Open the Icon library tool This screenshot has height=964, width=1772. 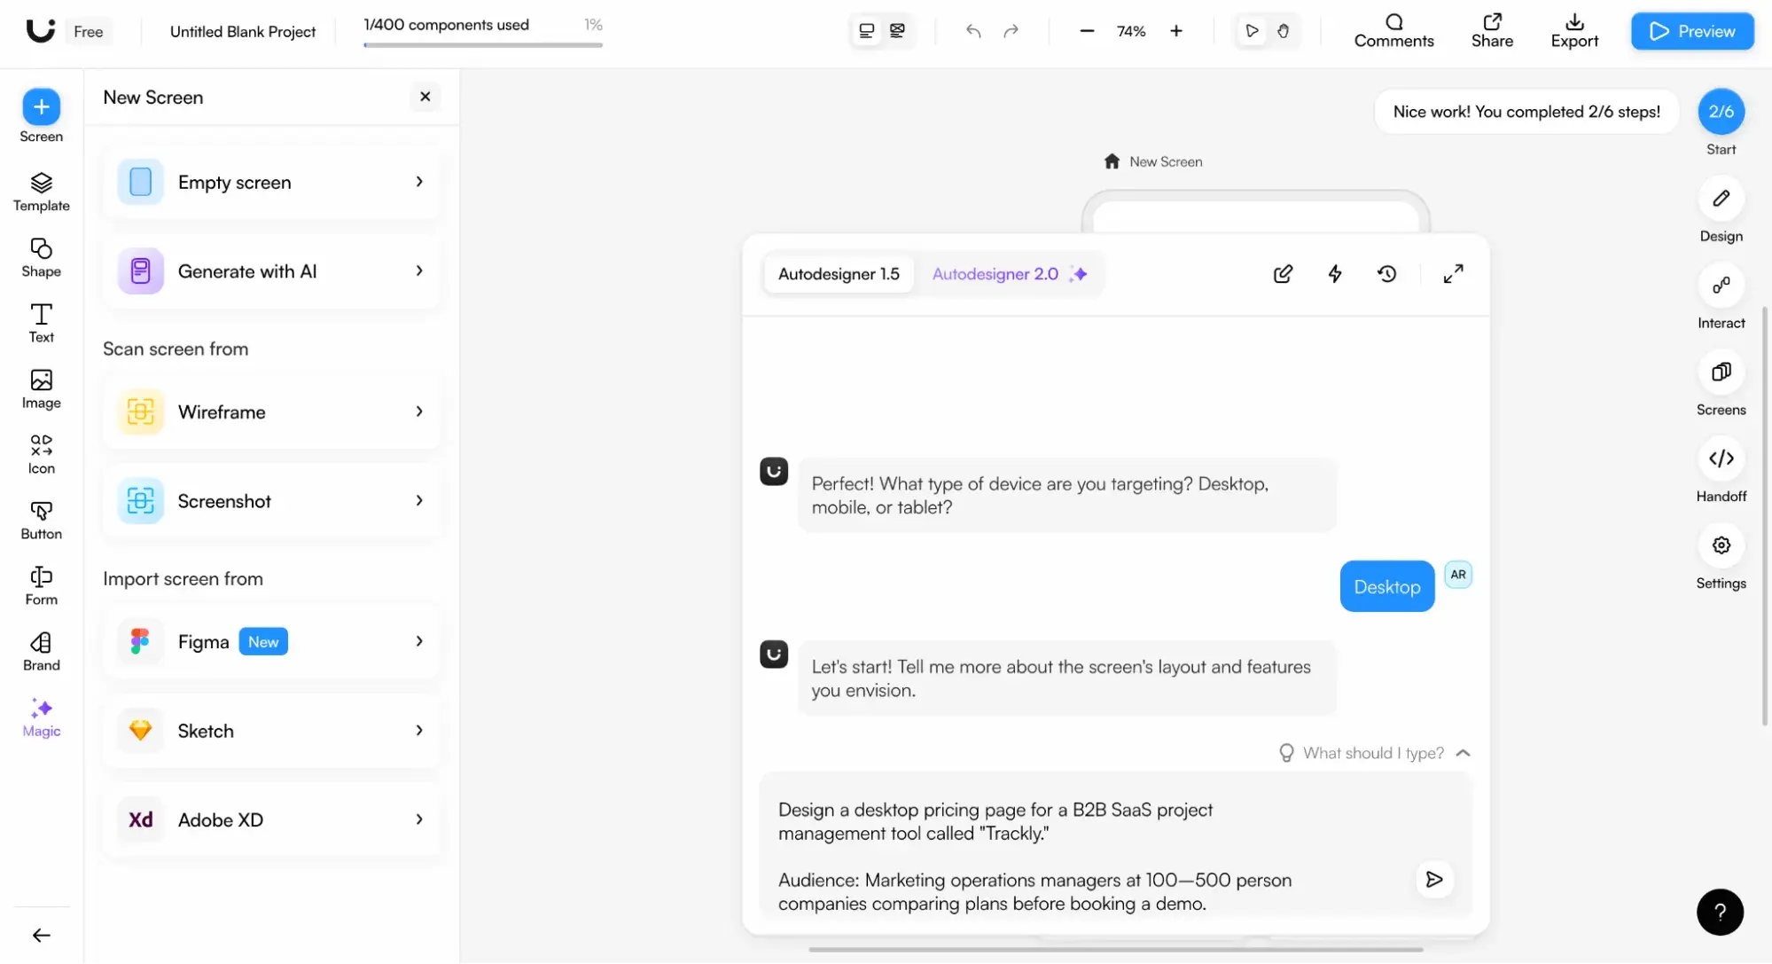click(x=41, y=455)
